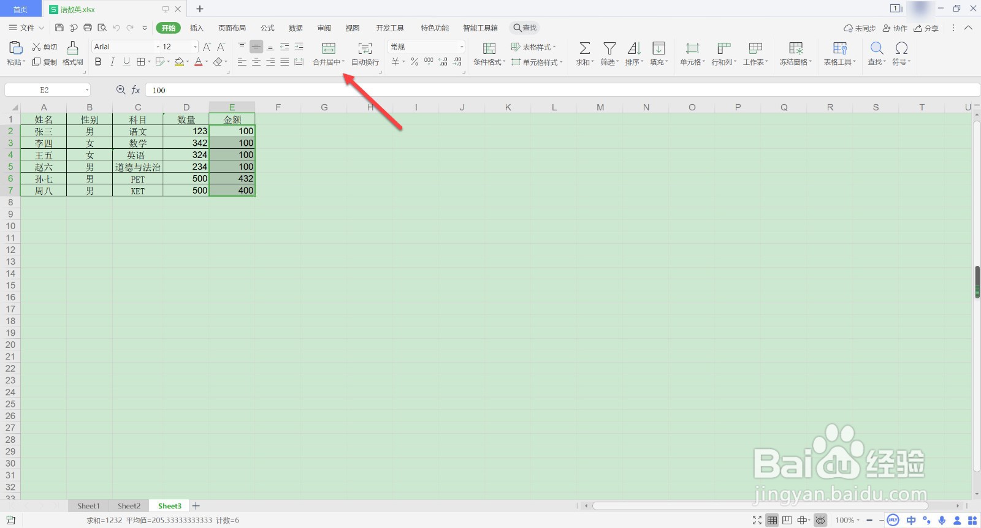Redo the last action

pos(130,28)
